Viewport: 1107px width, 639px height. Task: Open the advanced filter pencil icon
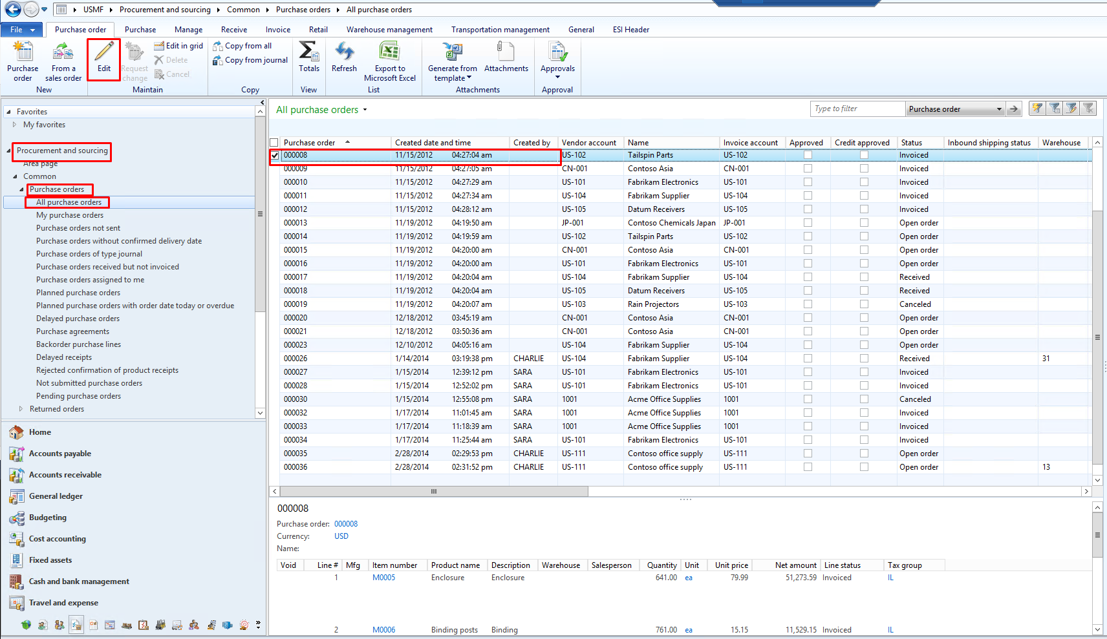[1071, 108]
